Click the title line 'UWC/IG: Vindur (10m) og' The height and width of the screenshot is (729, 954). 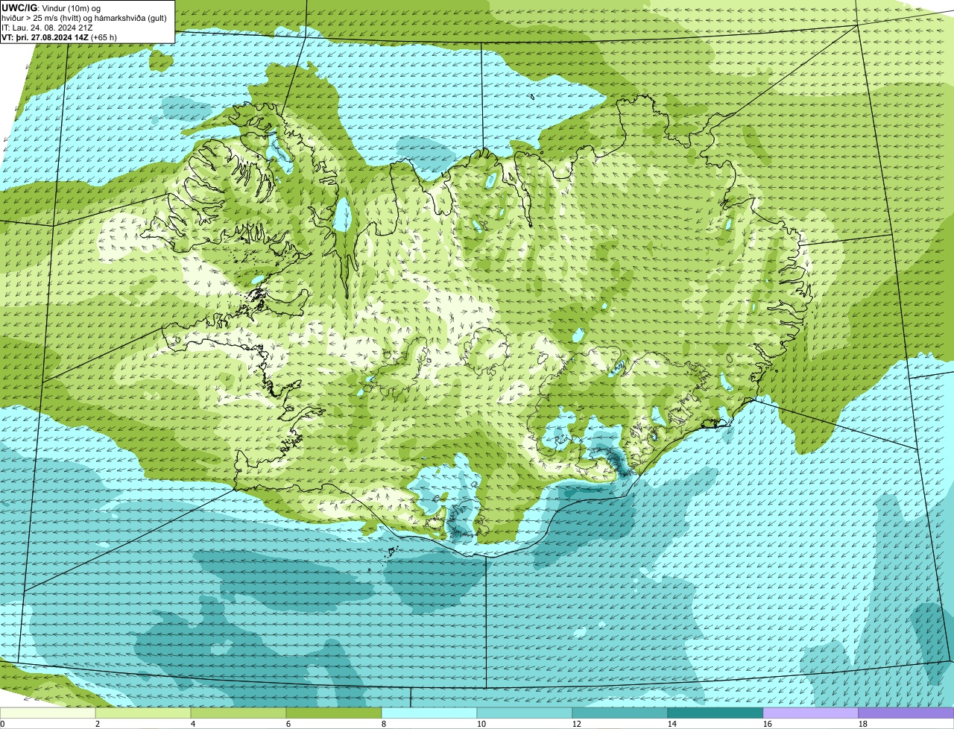[x=51, y=7]
